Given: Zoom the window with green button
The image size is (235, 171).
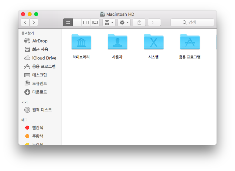Looking at the screenshot, I should point(36,14).
